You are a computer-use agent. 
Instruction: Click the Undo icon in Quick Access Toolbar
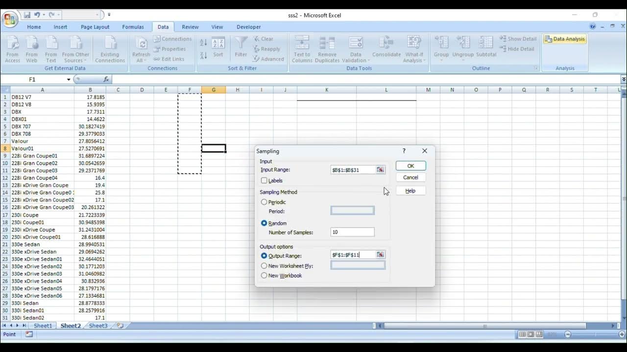coord(37,15)
